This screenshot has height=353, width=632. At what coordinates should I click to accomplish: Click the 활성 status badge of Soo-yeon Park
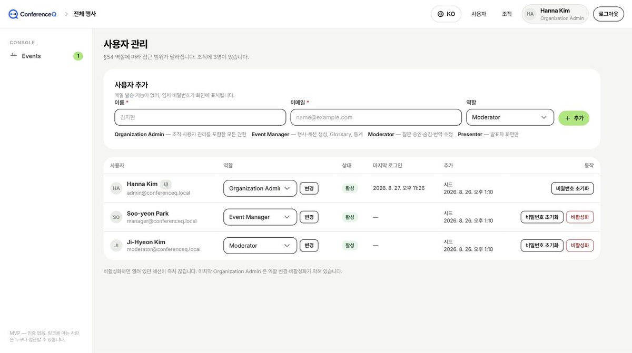[350, 217]
